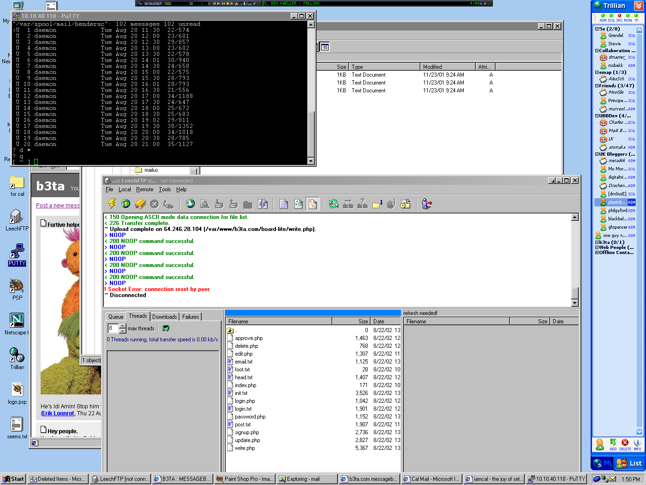
Task: Toggle the auto transfer mode button in LeechFTP
Action: point(313,204)
